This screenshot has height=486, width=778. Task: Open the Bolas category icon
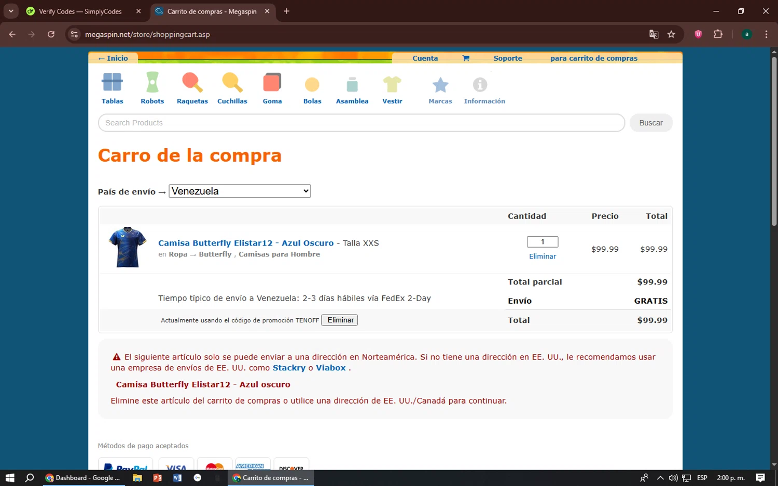point(312,84)
